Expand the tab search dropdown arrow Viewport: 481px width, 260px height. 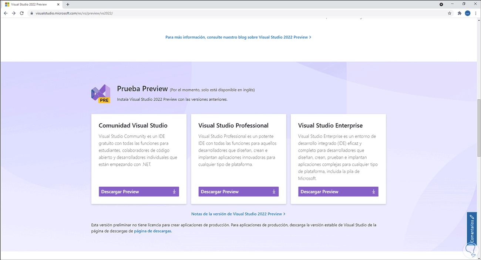pyautogui.click(x=441, y=4)
